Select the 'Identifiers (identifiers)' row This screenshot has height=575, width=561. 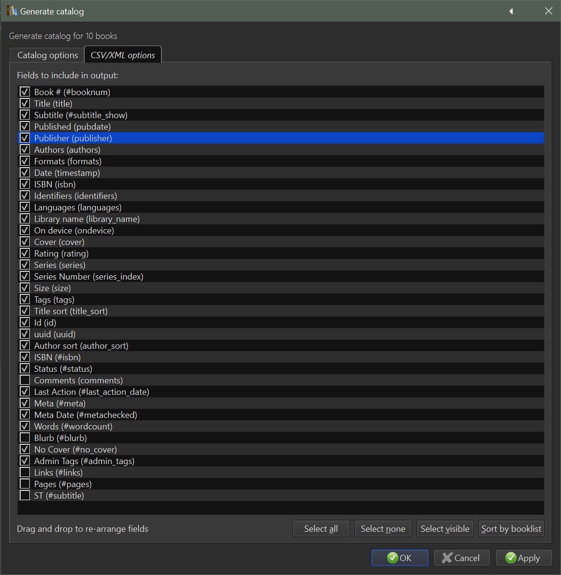click(281, 196)
